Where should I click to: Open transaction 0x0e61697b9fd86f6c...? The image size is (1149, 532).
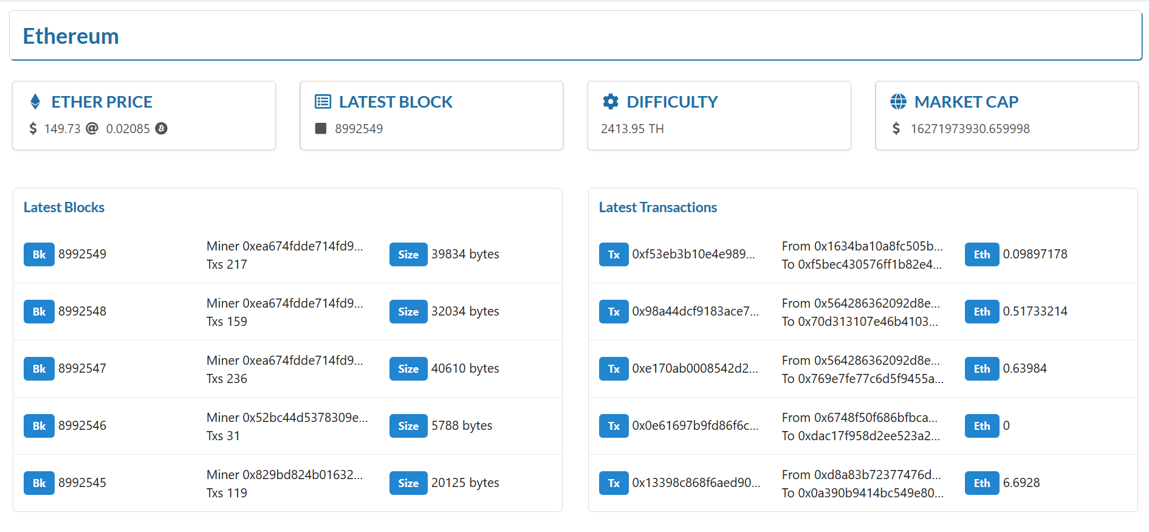pos(695,426)
